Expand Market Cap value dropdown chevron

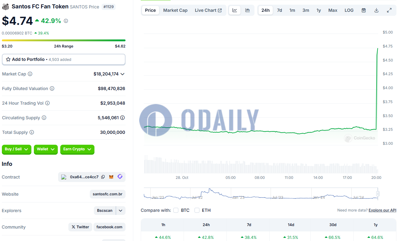[x=122, y=74]
